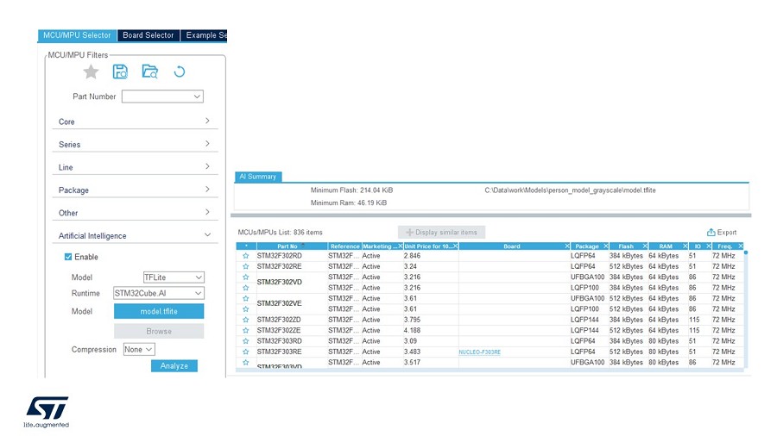Remove the RAM column with its X
Image resolution: width=777 pixels, height=436 pixels.
click(685, 246)
